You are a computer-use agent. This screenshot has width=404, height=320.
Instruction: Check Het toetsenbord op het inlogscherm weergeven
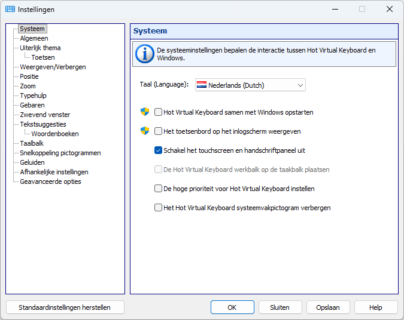coord(158,131)
